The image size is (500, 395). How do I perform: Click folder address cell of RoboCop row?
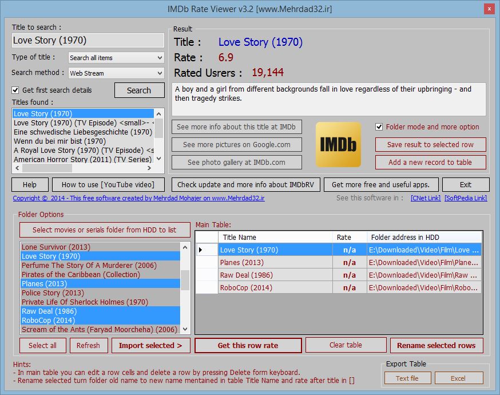[x=424, y=288]
